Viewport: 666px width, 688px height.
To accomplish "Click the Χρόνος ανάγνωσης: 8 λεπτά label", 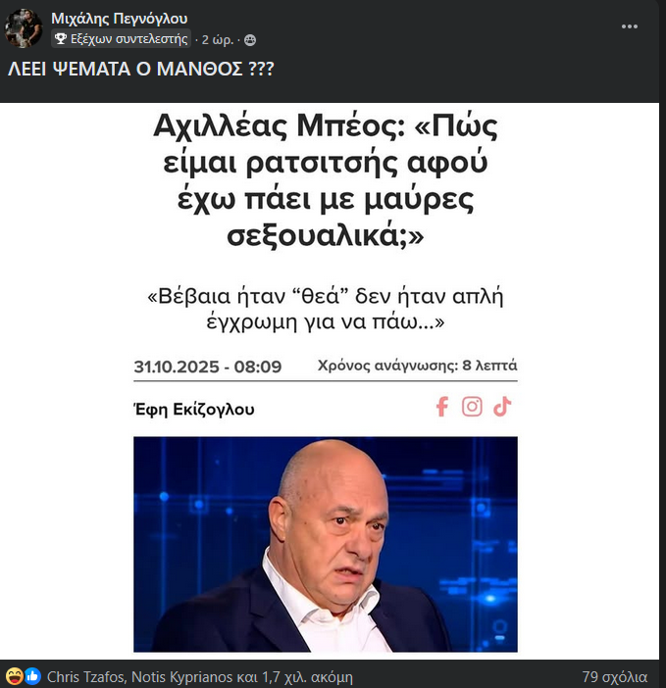I will (x=417, y=366).
